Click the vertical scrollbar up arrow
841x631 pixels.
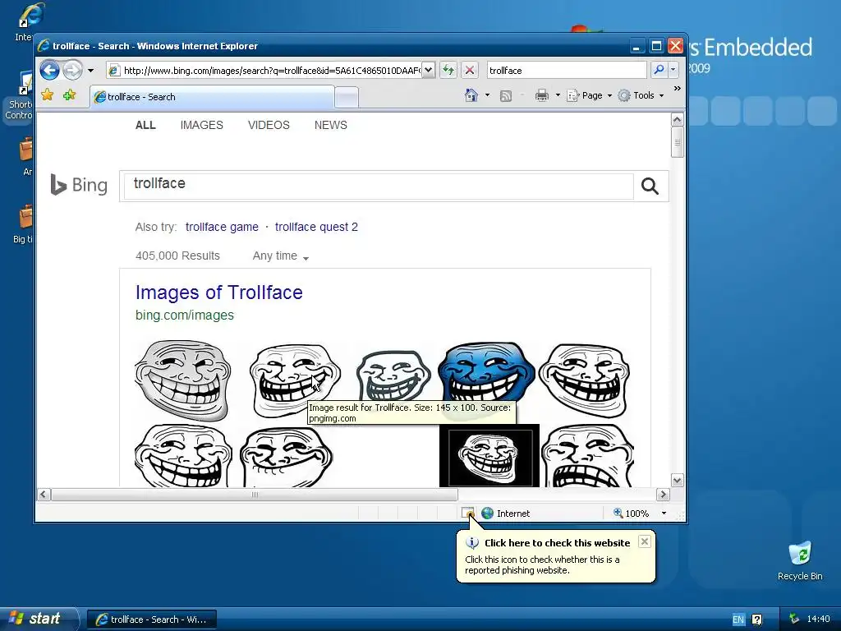point(677,120)
